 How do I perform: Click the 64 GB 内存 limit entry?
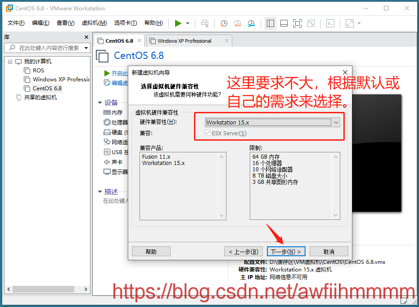266,157
